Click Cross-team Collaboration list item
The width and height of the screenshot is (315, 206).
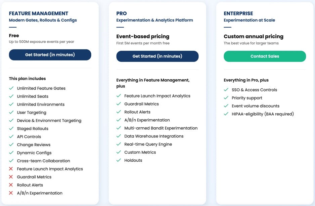tap(43, 161)
